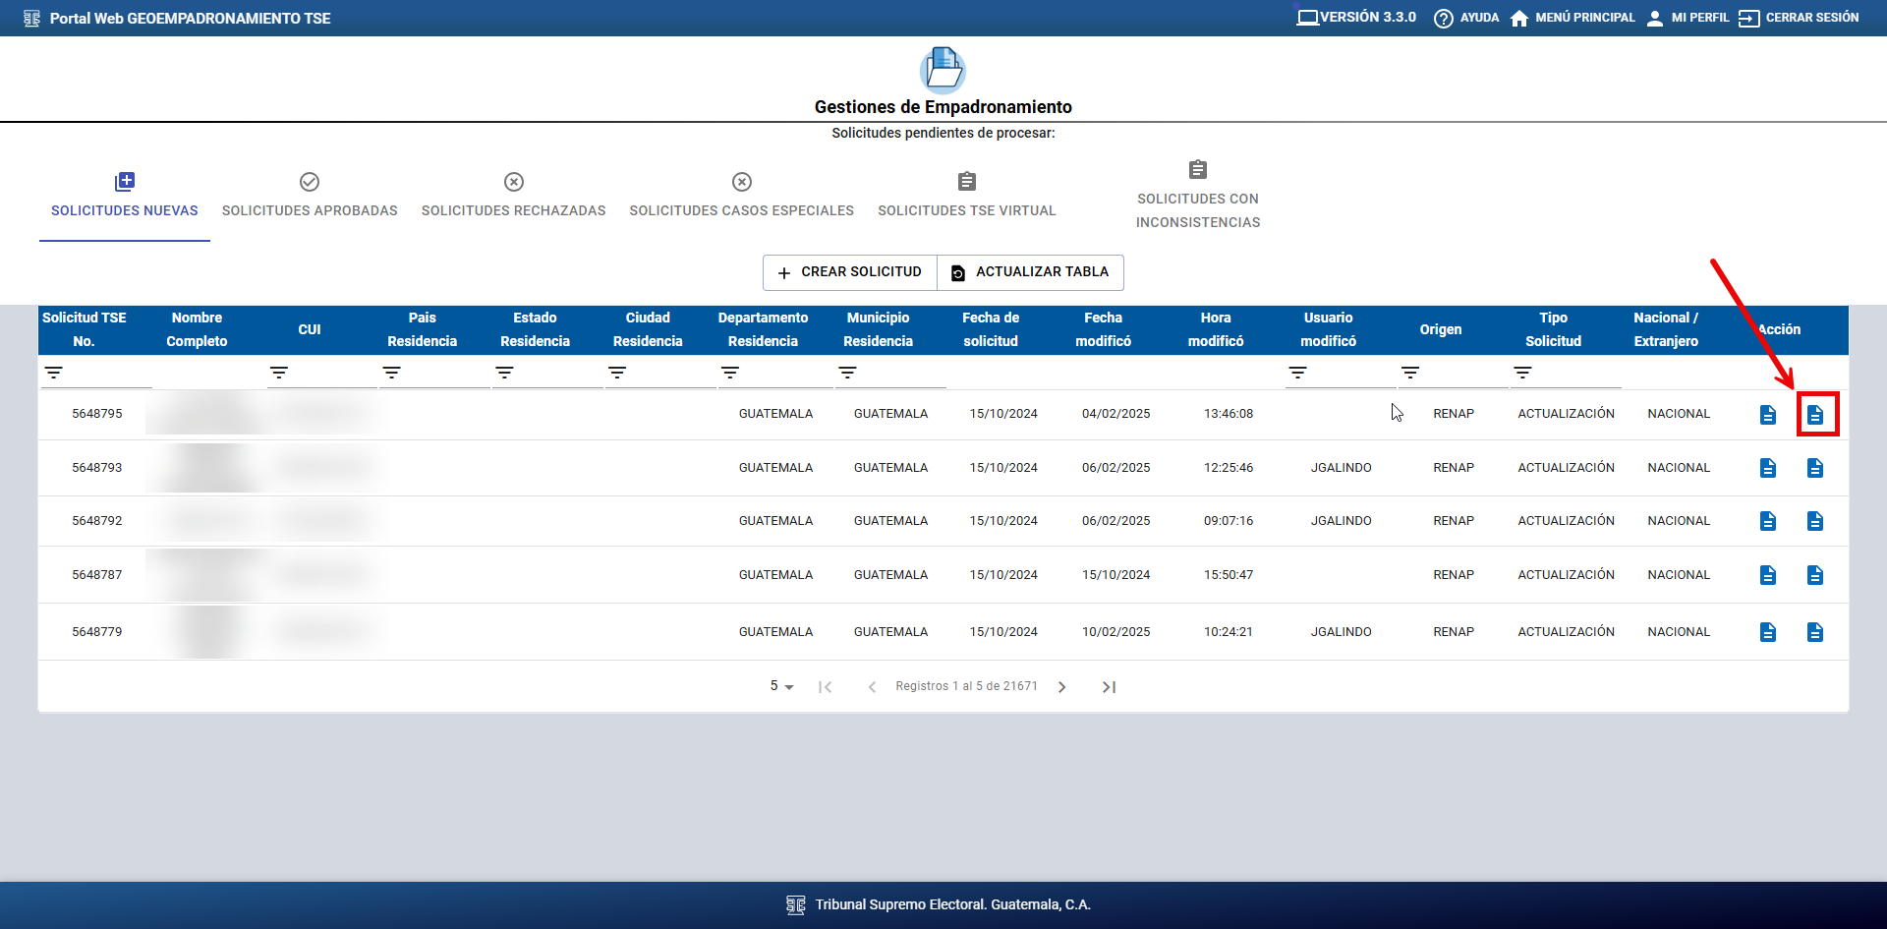Screen dimensions: 1887x929
Task: Open Mi Perfil user profile
Action: pyautogui.click(x=1655, y=19)
